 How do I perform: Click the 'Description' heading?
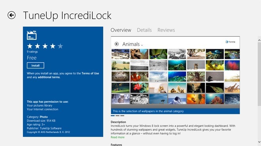(118, 122)
